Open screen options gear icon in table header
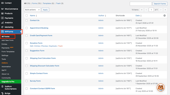 pyautogui.click(x=164, y=15)
